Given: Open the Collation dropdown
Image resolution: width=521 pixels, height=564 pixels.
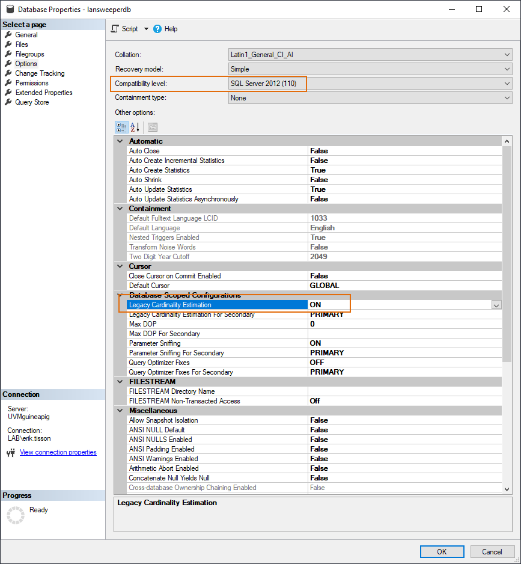Looking at the screenshot, I should pyautogui.click(x=507, y=55).
